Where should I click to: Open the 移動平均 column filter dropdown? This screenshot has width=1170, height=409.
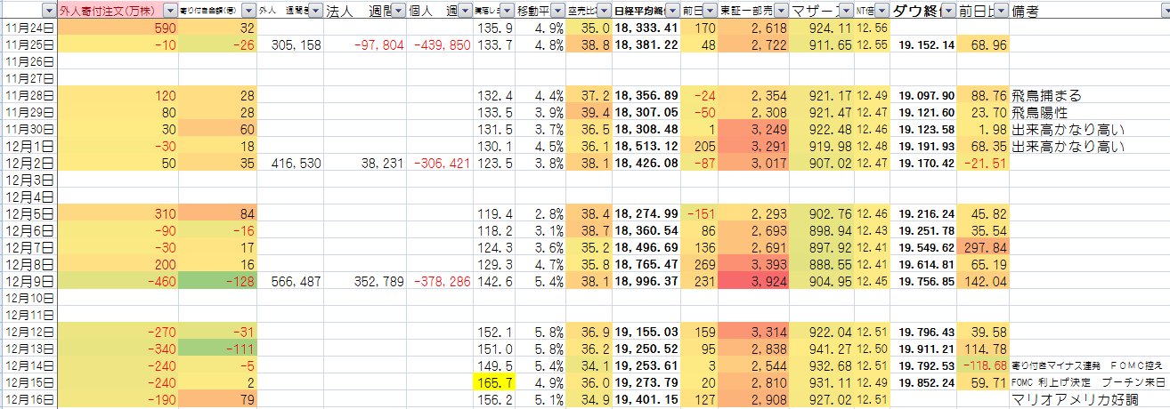click(556, 11)
